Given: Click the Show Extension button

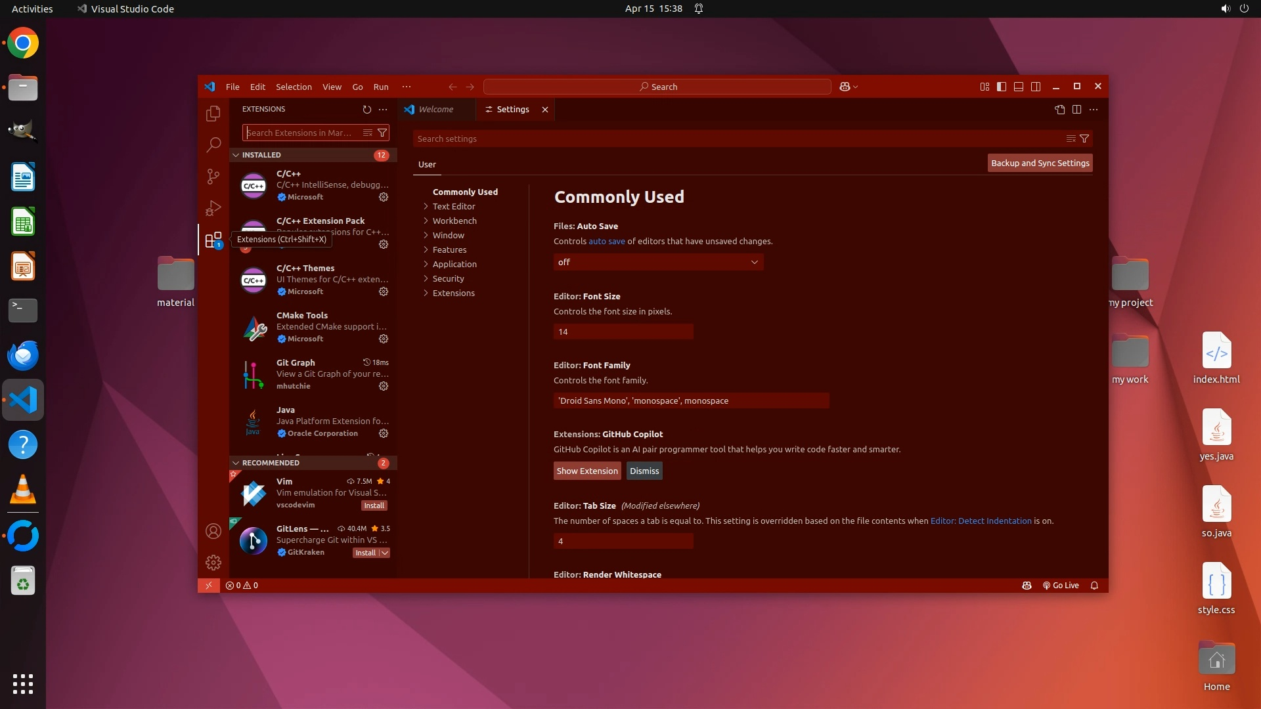Looking at the screenshot, I should (x=586, y=471).
